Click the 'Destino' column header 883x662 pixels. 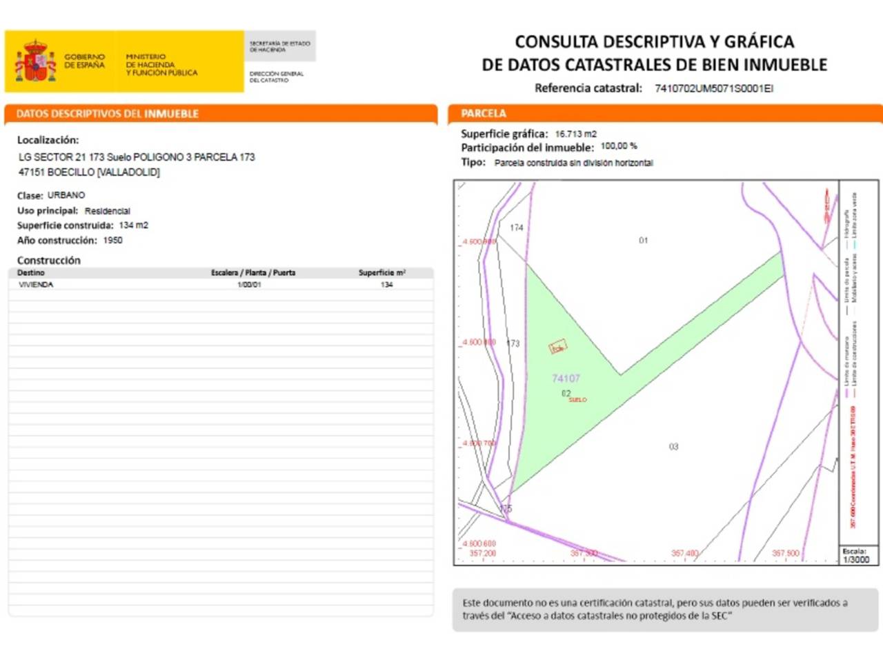tap(31, 273)
